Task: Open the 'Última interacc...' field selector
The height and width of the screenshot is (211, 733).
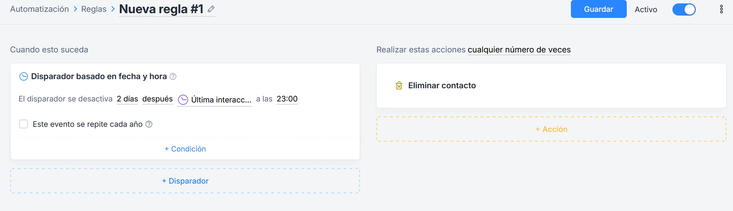Action: [x=221, y=100]
